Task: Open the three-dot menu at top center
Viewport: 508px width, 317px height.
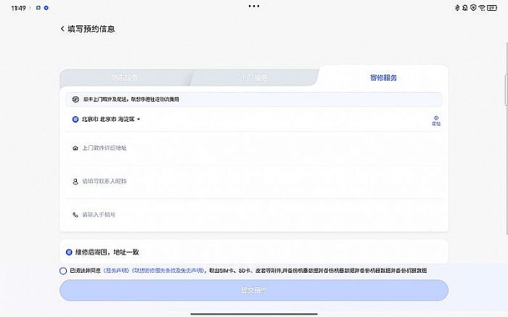Action: click(253, 6)
